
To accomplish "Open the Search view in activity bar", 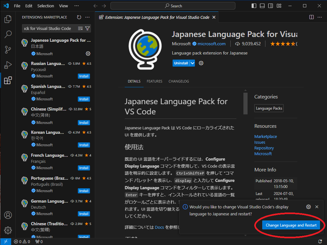I will point(8,34).
